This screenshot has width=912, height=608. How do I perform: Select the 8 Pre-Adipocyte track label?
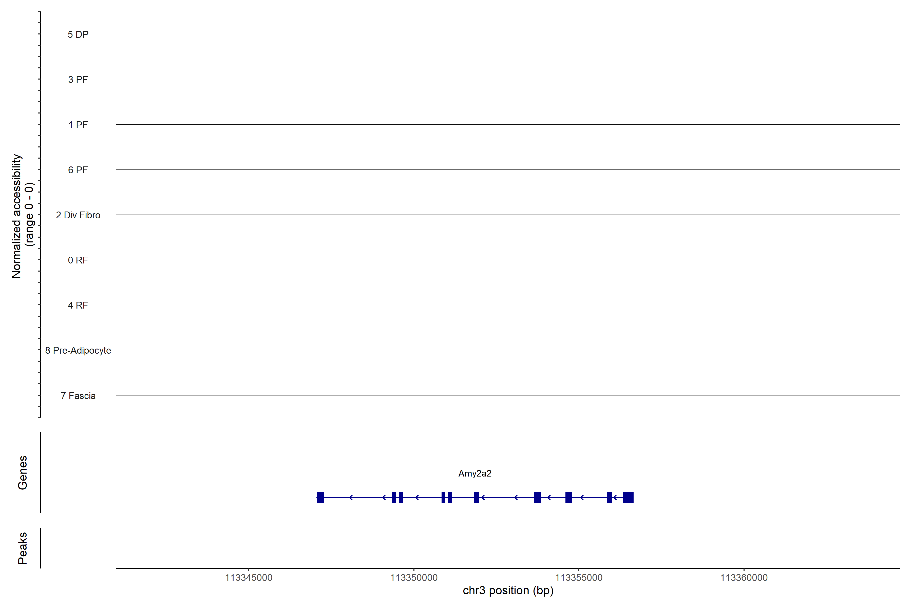[x=78, y=351]
